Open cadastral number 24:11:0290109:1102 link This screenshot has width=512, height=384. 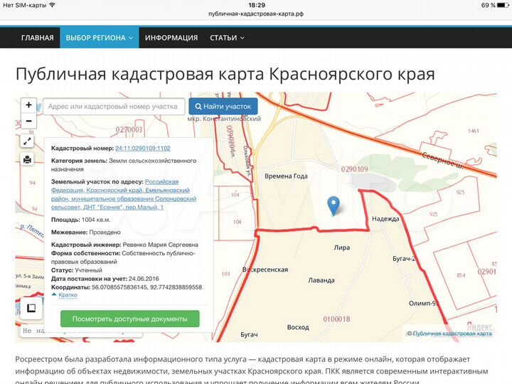143,148
